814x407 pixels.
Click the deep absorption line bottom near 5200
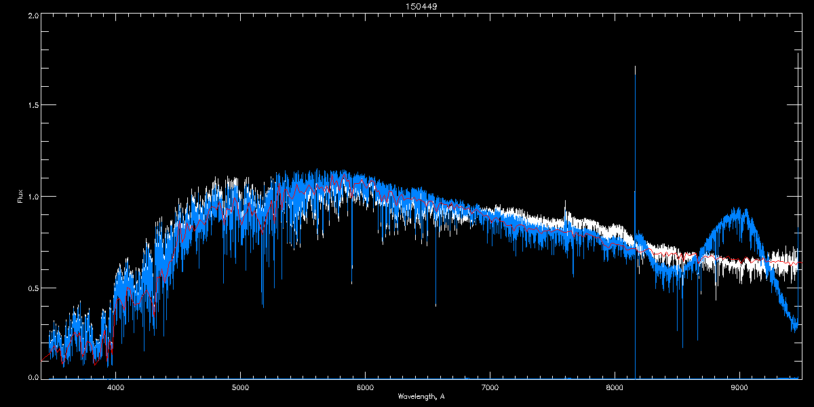[x=263, y=306]
